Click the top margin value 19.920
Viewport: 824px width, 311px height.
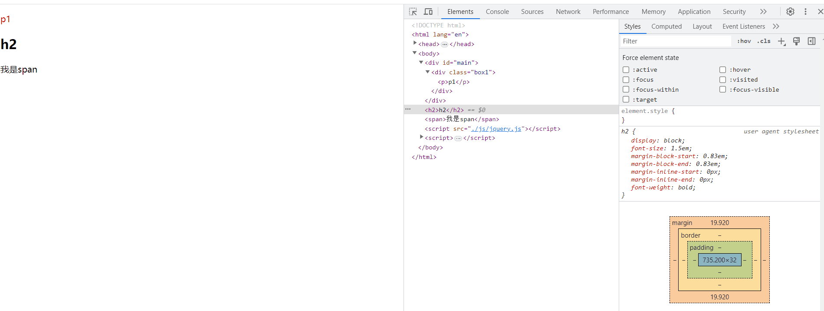pos(719,223)
